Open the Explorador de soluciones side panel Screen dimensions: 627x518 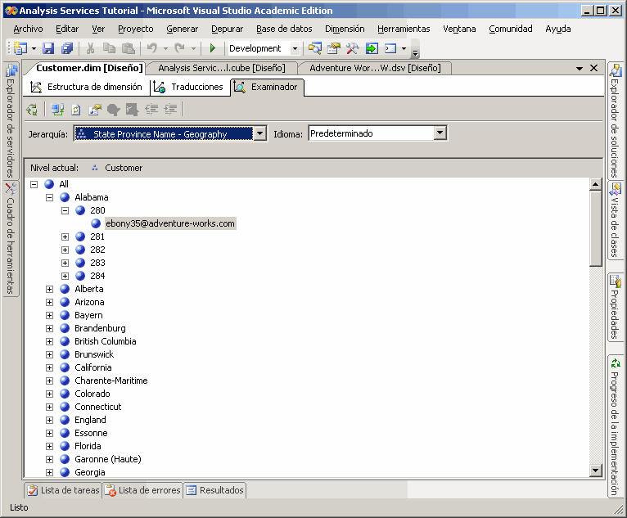click(615, 121)
